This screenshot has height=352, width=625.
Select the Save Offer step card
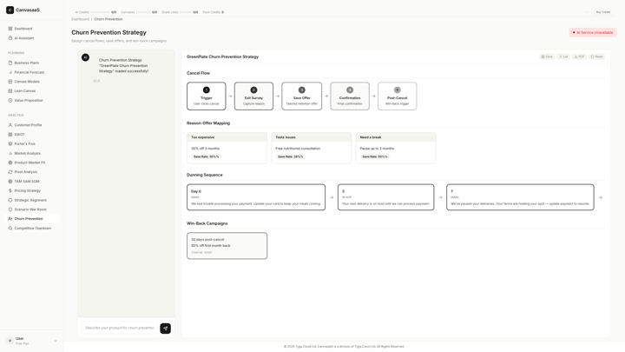[302, 96]
